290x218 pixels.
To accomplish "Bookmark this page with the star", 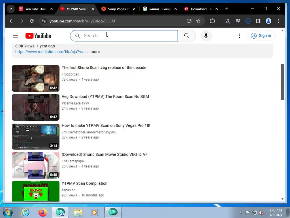I will click(x=198, y=21).
